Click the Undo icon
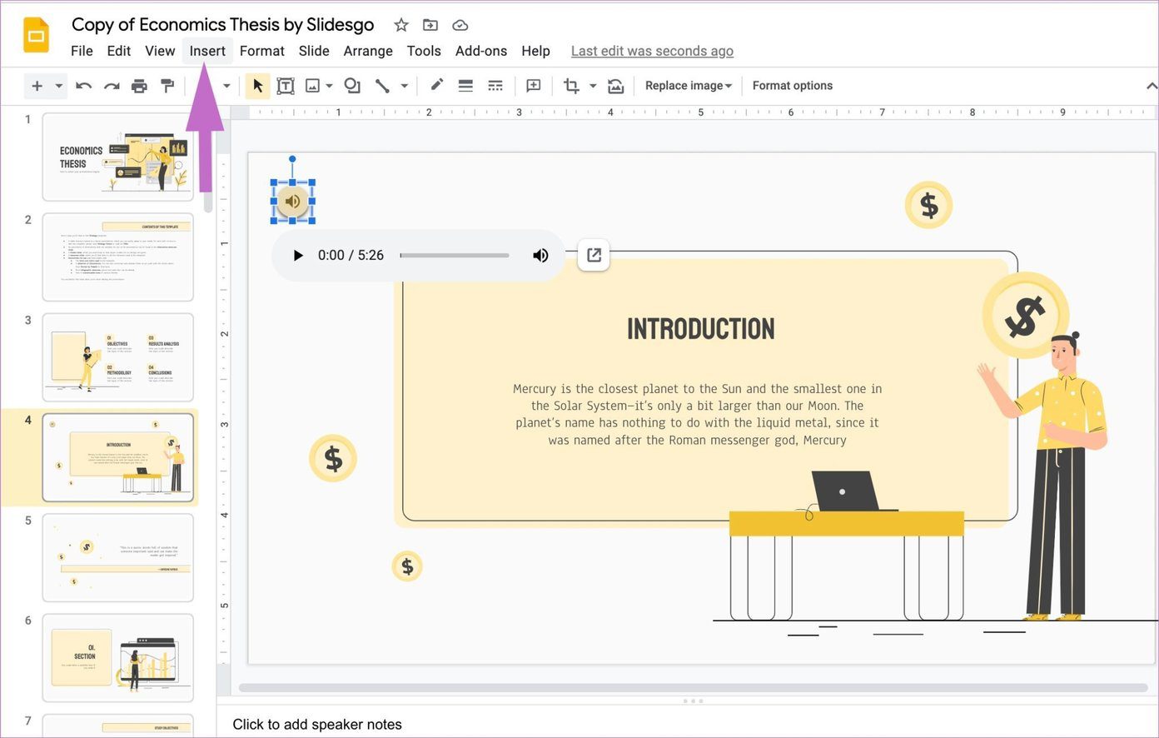1159x738 pixels. (x=83, y=86)
